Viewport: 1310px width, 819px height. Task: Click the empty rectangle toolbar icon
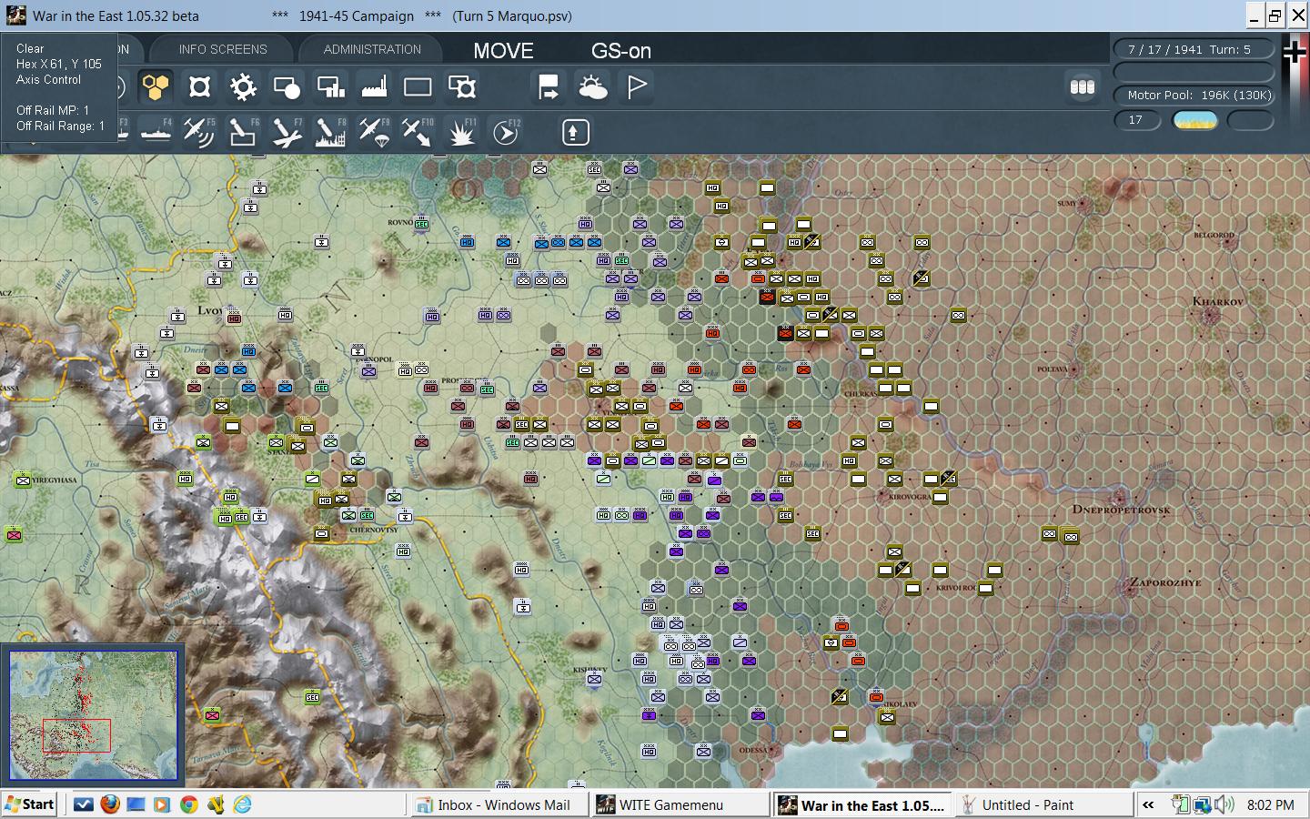(x=418, y=87)
